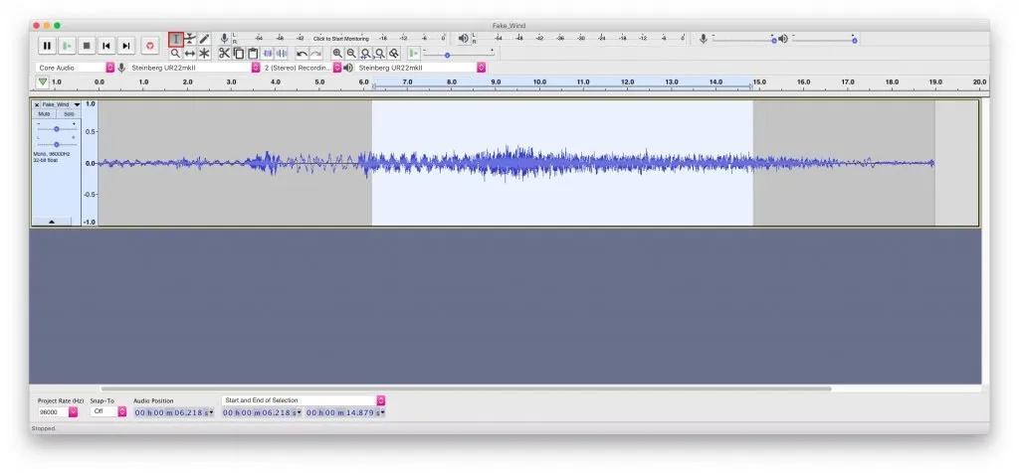Stop playback with the Stop button
This screenshot has height=473, width=1019.
click(x=87, y=46)
